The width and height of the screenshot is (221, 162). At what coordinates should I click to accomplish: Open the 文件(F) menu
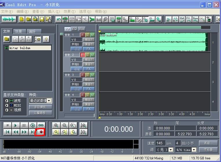(x=7, y=11)
